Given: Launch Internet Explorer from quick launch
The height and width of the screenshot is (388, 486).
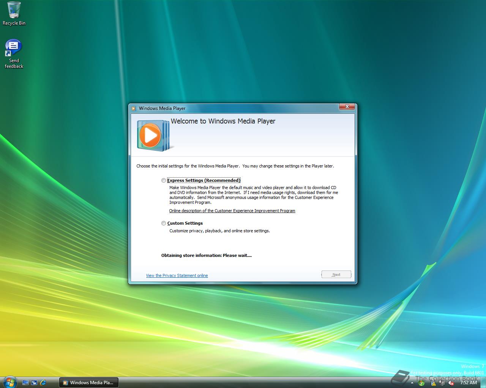Looking at the screenshot, I should click(43, 383).
